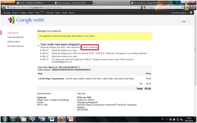The width and height of the screenshot is (197, 123).
Task: Select YouTube in the Google bar
Action: click(50, 13)
